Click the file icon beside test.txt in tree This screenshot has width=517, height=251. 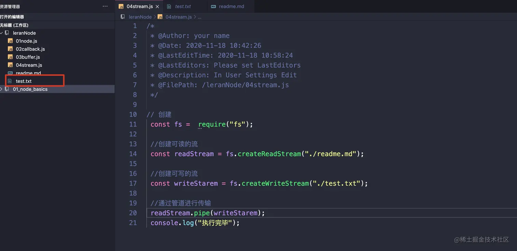point(10,81)
